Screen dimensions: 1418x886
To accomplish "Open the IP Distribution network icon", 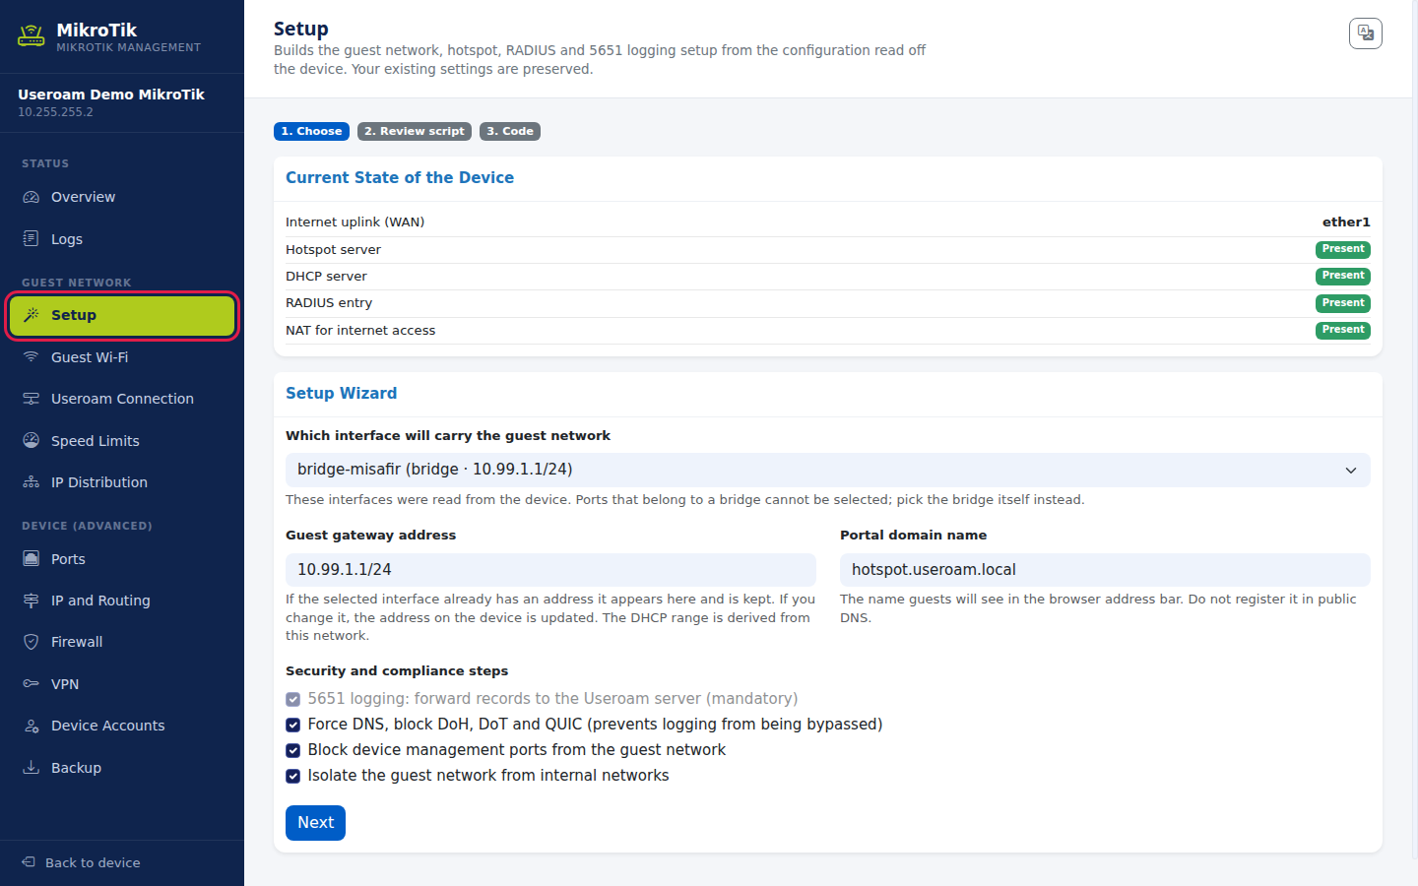I will tap(32, 482).
